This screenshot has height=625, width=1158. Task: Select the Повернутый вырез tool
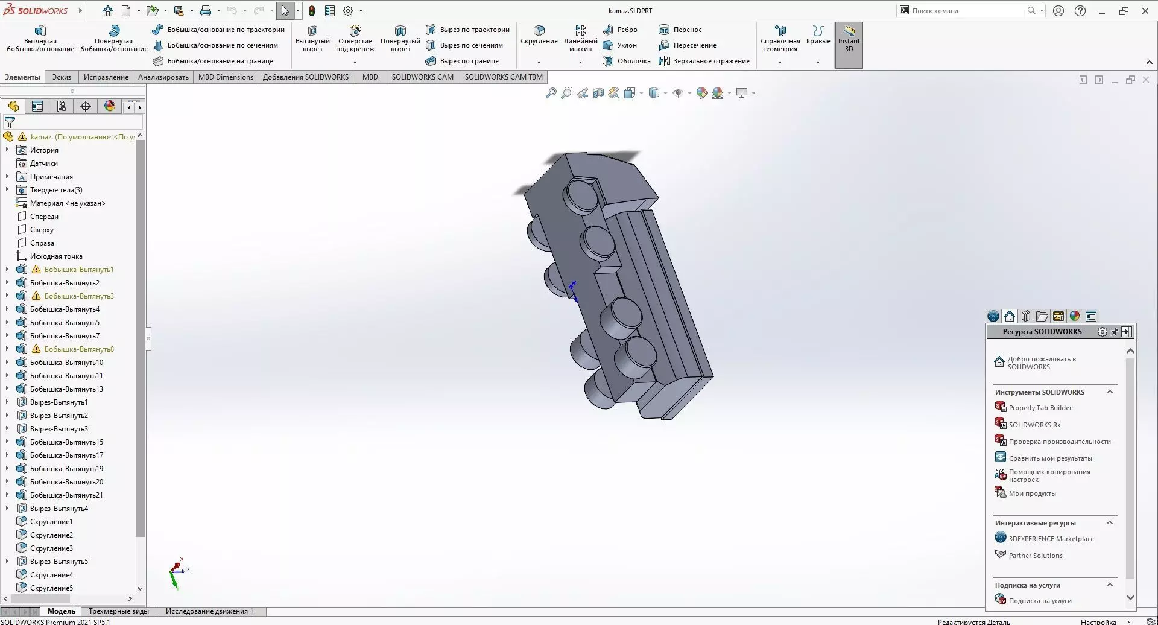click(400, 39)
